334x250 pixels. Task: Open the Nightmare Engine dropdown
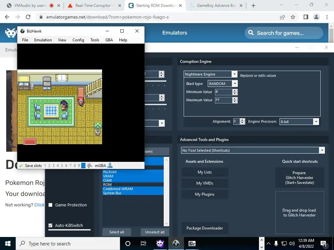point(234,74)
